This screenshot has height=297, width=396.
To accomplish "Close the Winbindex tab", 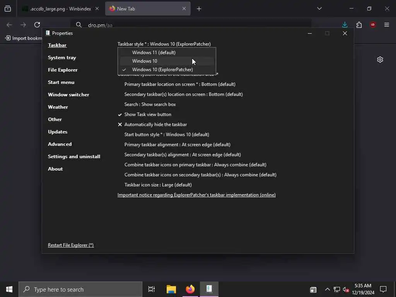I will 97,9.
